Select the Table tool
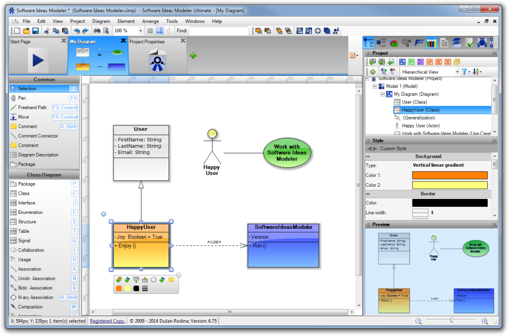509x336 pixels. [x=44, y=231]
